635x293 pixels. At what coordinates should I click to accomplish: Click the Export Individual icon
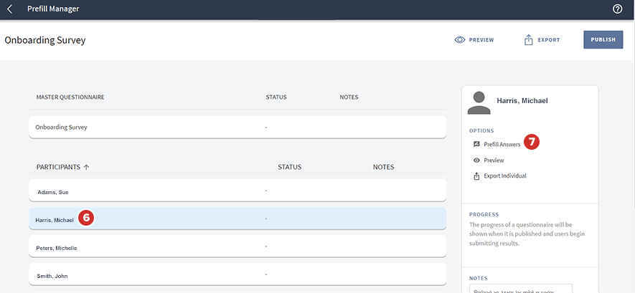476,176
